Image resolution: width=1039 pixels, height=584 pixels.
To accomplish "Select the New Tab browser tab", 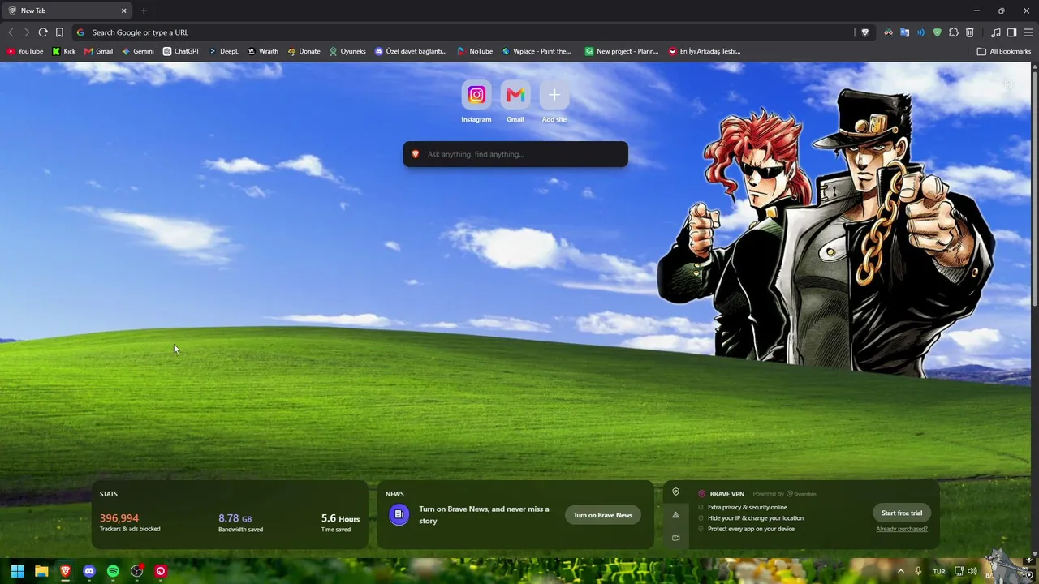I will (x=68, y=11).
